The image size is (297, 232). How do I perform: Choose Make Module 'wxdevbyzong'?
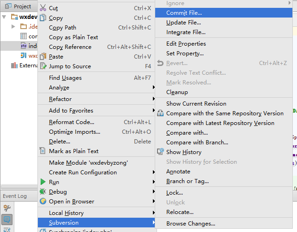97,162
